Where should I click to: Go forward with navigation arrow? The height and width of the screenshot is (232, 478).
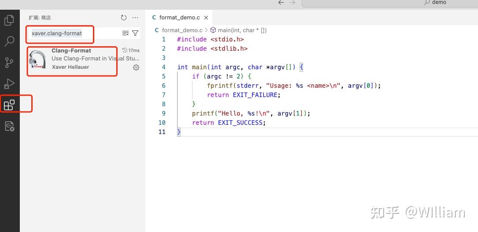pos(293,3)
